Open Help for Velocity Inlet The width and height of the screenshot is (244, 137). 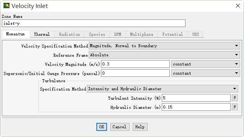[140, 127]
